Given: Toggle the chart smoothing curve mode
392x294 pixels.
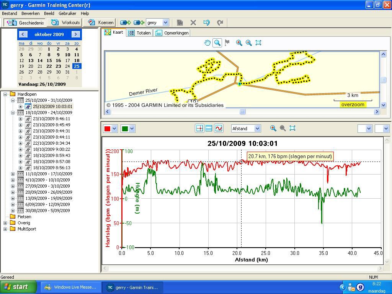Looking at the screenshot, I should click(x=219, y=129).
